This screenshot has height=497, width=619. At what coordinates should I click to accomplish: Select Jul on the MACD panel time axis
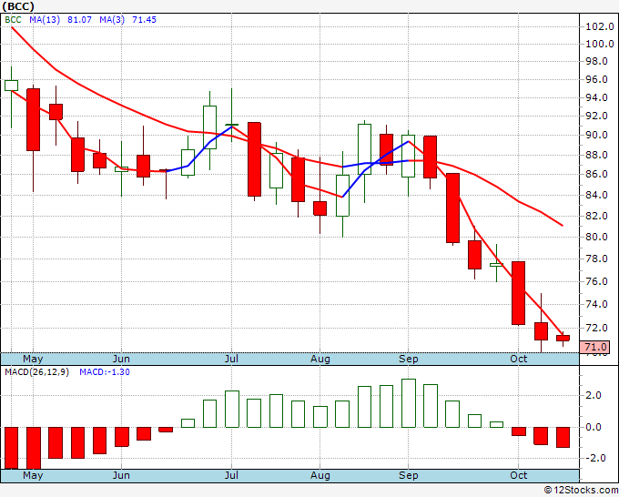tap(231, 476)
